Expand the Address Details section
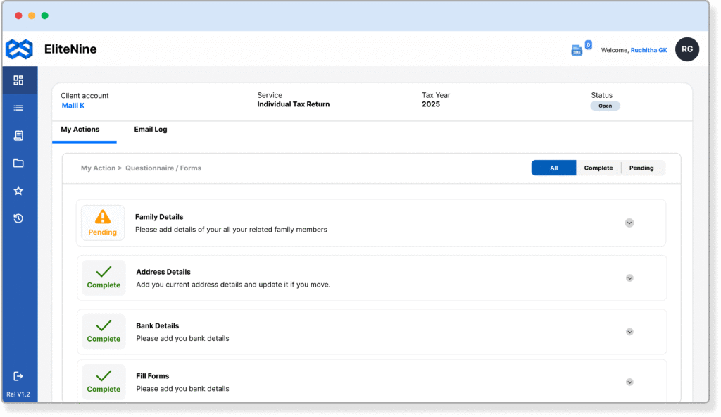The width and height of the screenshot is (721, 417). point(629,278)
